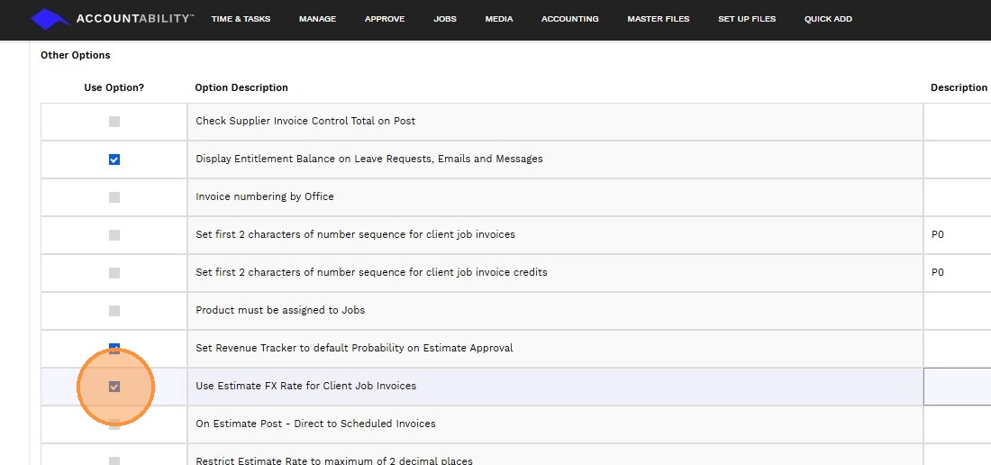Open the Accounting menu
The height and width of the screenshot is (465, 991).
coord(569,19)
